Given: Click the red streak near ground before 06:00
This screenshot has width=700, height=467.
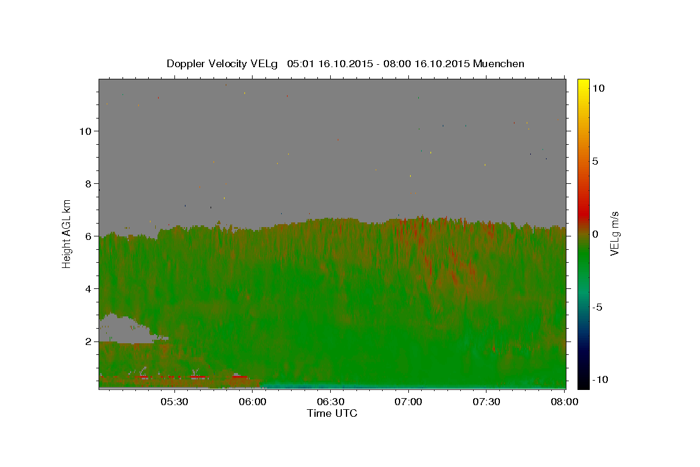Looking at the screenshot, I should coord(240,377).
